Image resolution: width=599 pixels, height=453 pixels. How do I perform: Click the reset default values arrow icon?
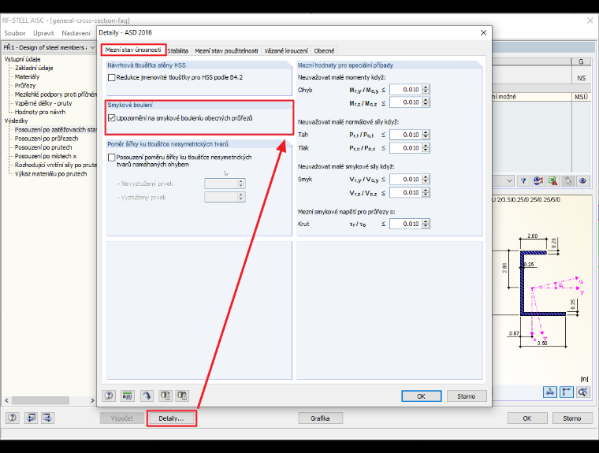[147, 395]
